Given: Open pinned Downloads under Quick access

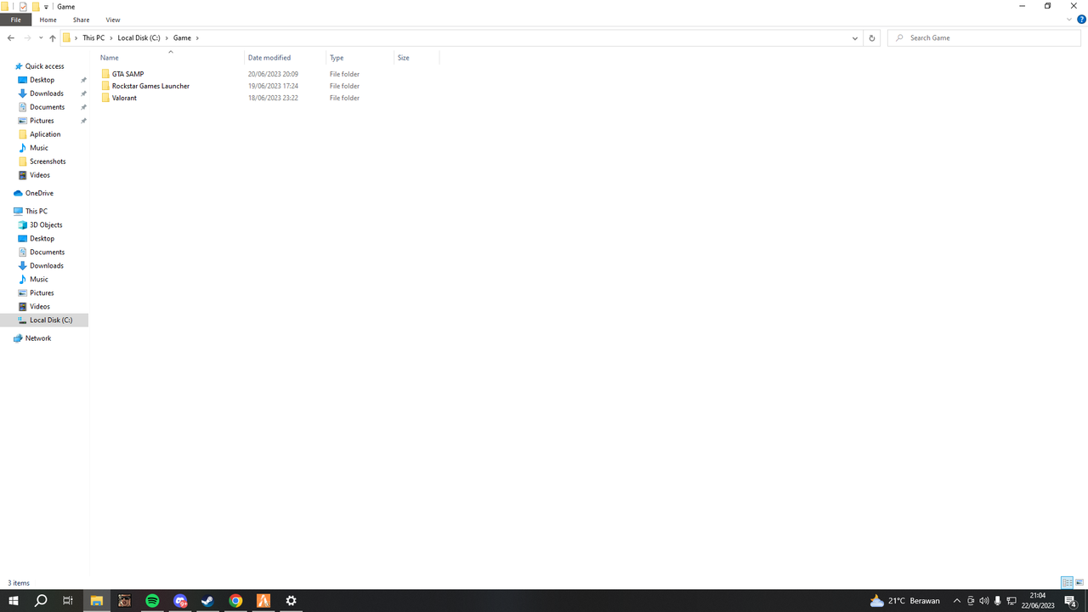Looking at the screenshot, I should click(x=47, y=93).
